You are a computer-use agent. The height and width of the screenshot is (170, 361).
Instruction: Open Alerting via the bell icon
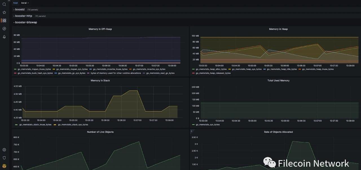[4, 37]
